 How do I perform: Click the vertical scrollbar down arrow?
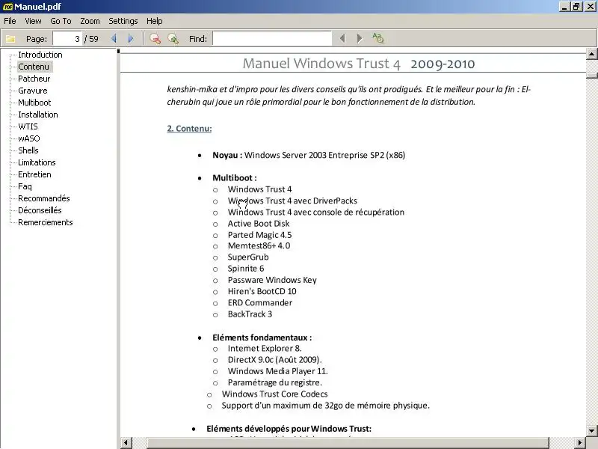tap(591, 430)
